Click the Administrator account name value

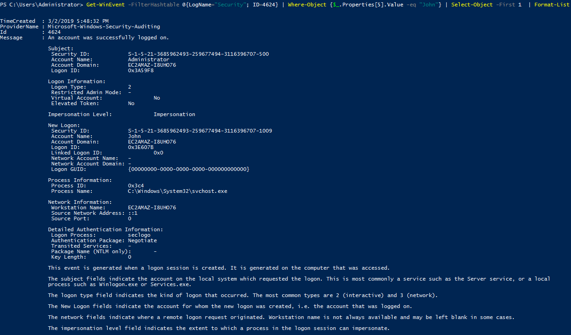149,59
